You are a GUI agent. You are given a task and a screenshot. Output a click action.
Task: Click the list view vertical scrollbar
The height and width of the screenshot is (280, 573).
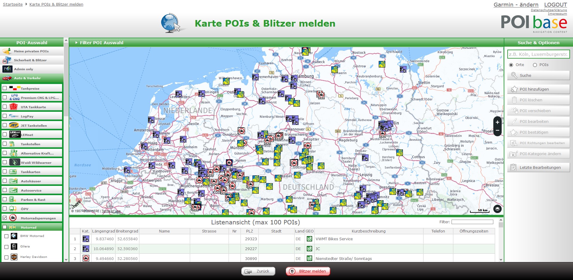[x=501, y=242]
